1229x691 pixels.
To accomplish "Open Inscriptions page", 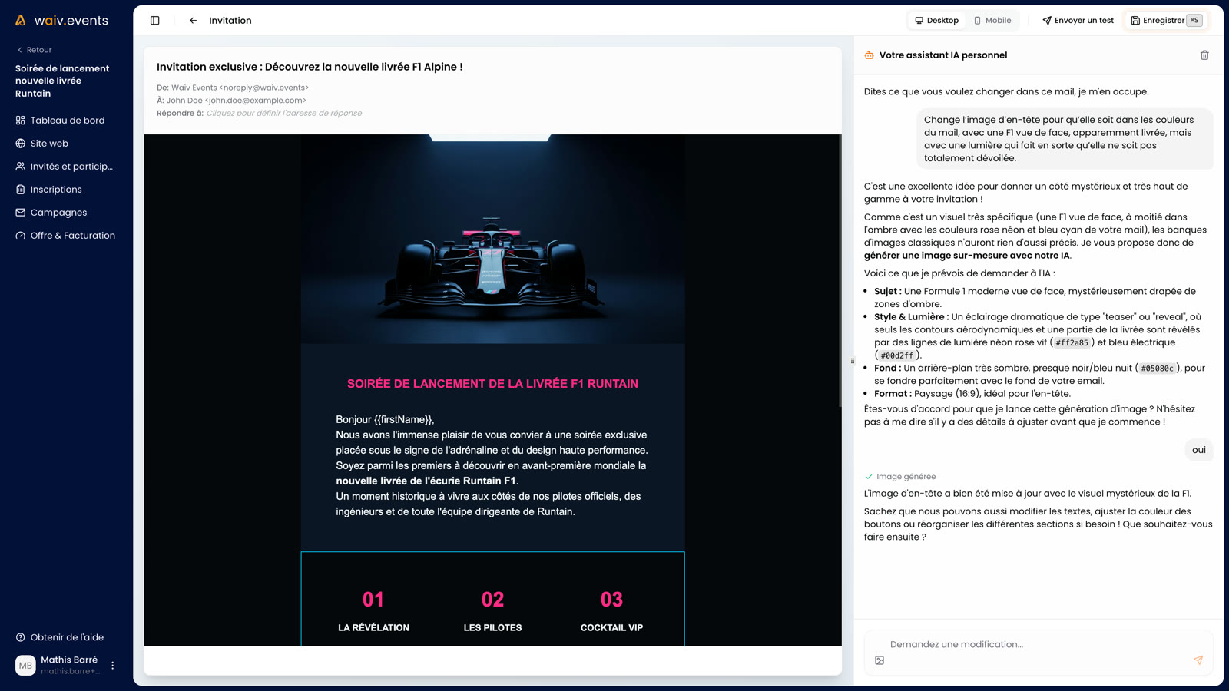I will [x=67, y=190].
